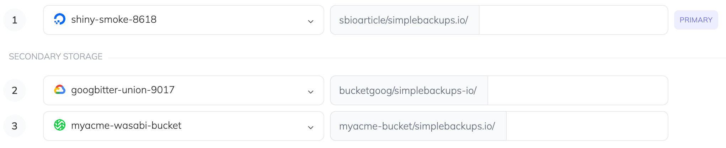Click the number 3 storage badge
Image resolution: width=726 pixels, height=148 pixels.
(15, 126)
